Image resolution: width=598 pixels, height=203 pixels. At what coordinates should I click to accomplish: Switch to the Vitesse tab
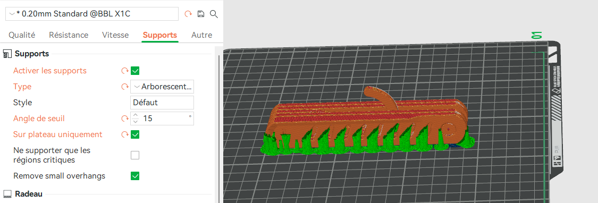pyautogui.click(x=115, y=35)
